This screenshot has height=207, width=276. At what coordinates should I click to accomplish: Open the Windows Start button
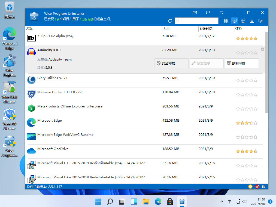[x=98, y=201]
